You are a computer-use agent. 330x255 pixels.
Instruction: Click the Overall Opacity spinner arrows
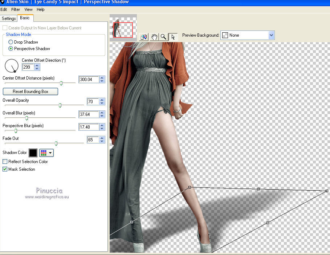pos(102,102)
